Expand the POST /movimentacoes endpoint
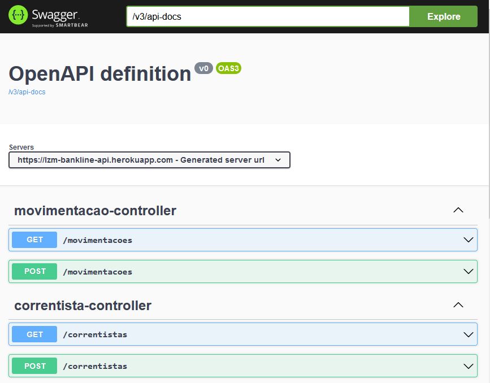Viewport: 490px width, 383px height. [x=467, y=271]
